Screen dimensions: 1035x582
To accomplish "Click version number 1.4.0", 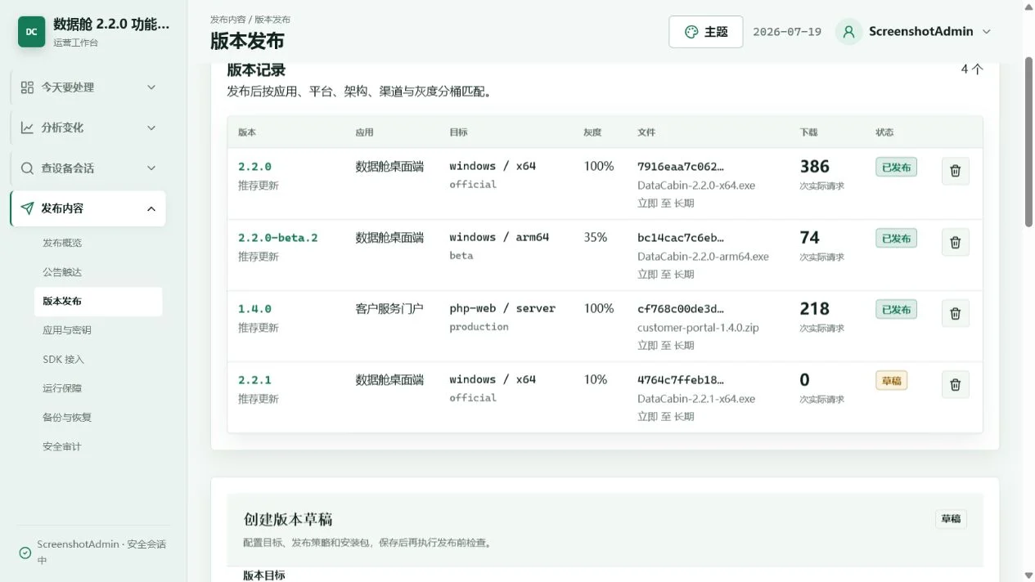I will tap(254, 309).
